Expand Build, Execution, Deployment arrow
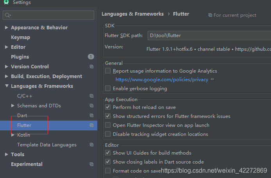The height and width of the screenshot is (178, 271). [x=7, y=76]
